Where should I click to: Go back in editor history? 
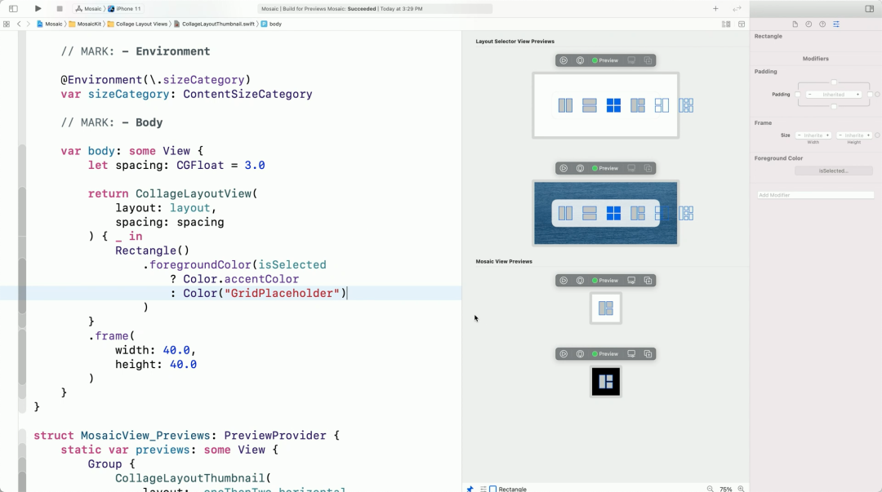click(19, 24)
